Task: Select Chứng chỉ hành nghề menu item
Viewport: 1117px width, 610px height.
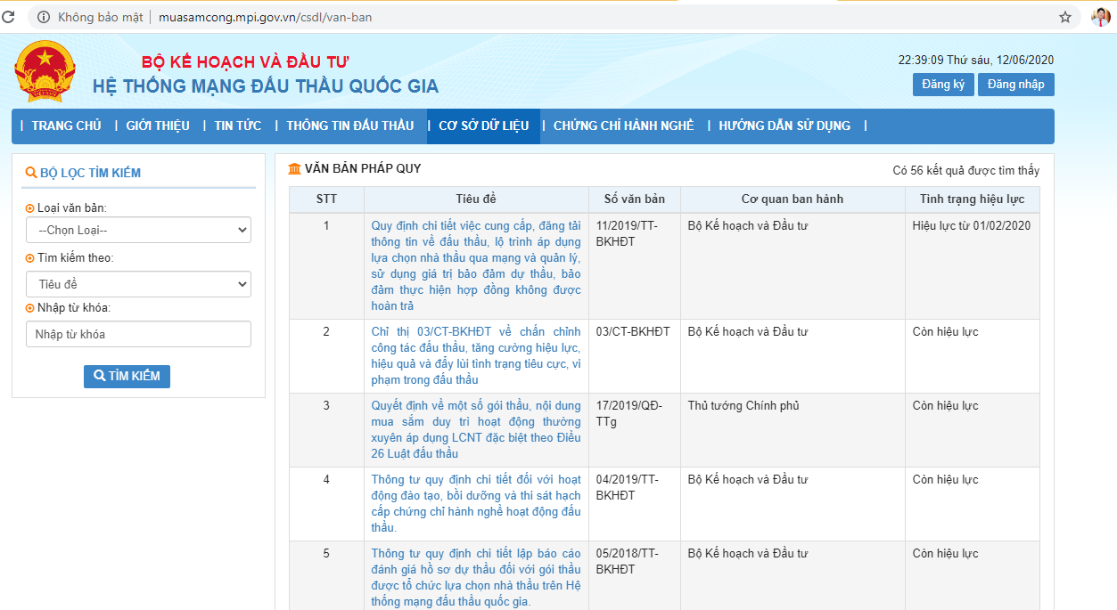Action: pos(623,126)
